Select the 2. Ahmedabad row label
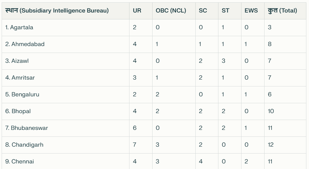309x169 pixels. 25,44
